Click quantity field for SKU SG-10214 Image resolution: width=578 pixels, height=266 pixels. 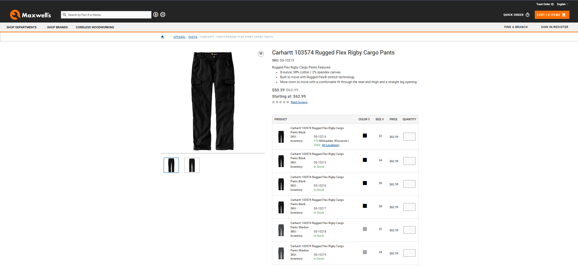(409, 137)
